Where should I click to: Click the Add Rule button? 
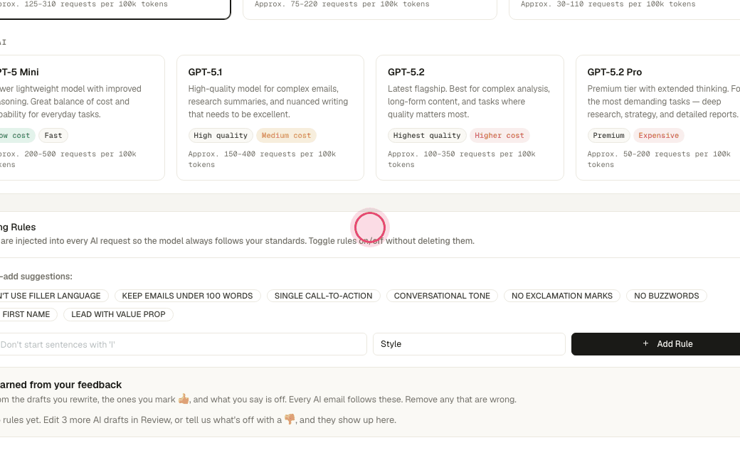click(655, 344)
